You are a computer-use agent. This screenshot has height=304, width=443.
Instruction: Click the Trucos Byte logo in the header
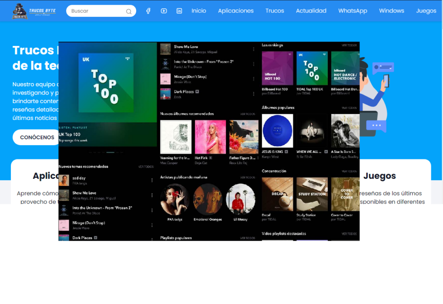point(34,11)
